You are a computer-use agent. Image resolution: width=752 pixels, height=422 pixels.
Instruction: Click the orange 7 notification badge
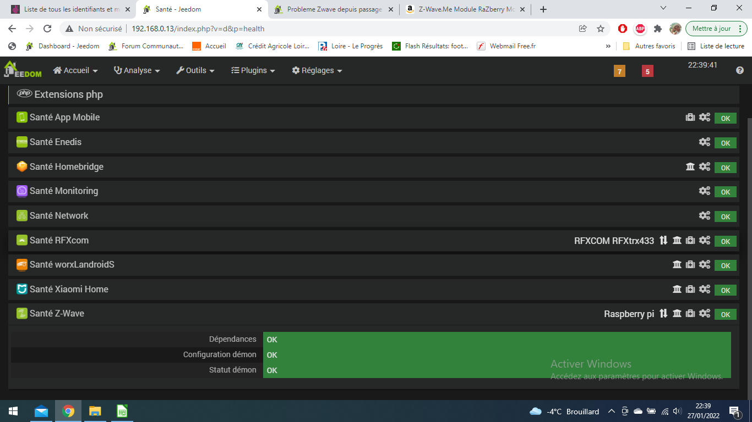619,71
